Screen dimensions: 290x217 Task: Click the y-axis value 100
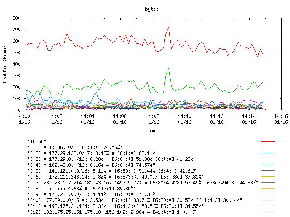(16, 99)
